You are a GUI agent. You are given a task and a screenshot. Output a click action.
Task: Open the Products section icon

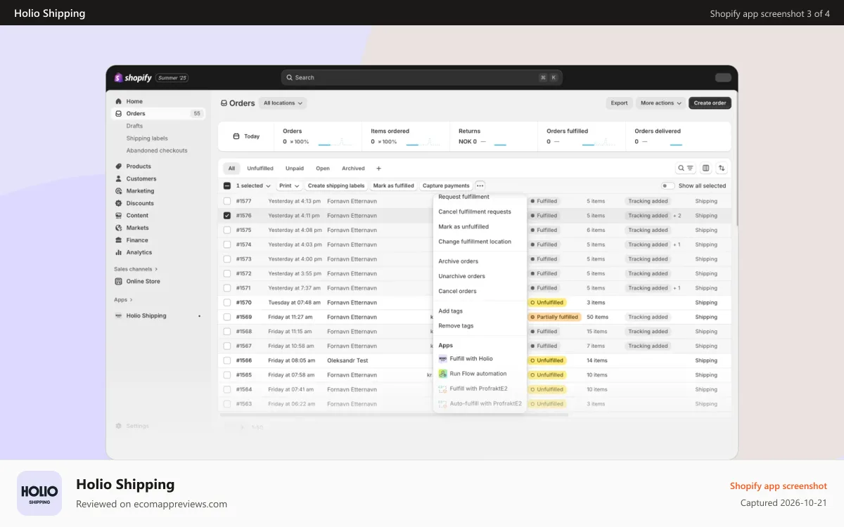click(x=118, y=167)
